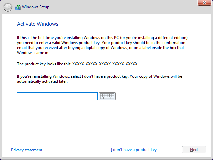This screenshot has height=160, width=213.
Task: Click the 'Windows came in.' text line
Action: click(x=33, y=53)
